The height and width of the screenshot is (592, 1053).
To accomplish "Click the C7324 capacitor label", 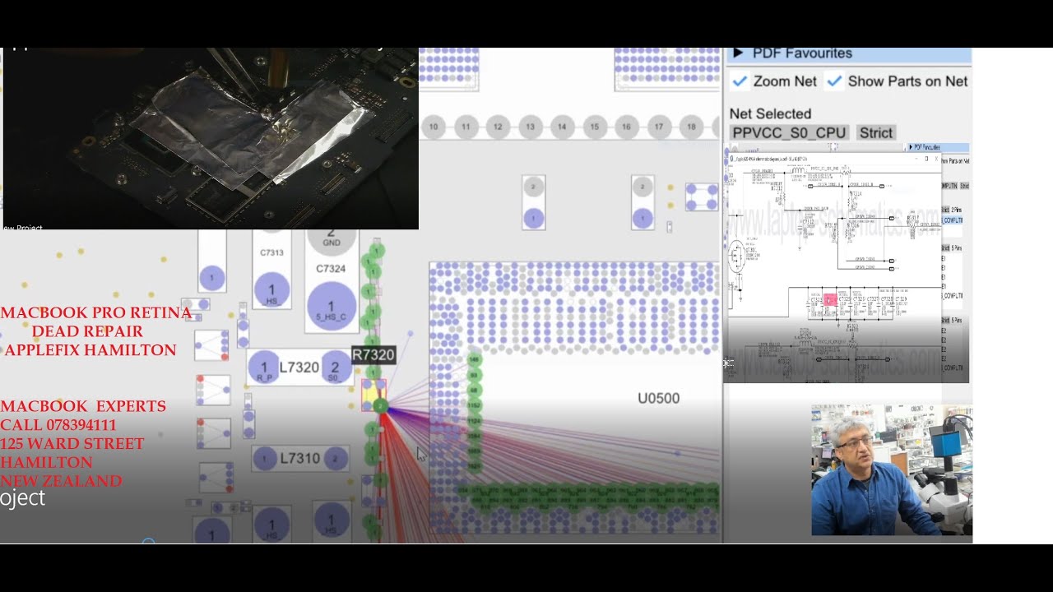I will tap(331, 269).
